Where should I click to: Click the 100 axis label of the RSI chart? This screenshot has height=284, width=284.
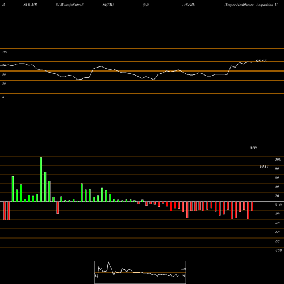coord(5,52)
